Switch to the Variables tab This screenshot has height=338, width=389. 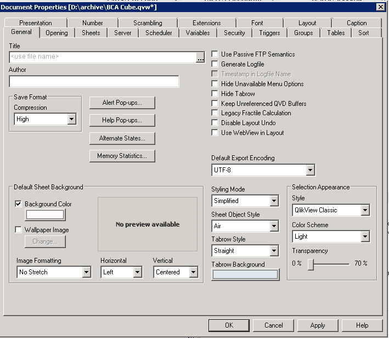click(x=198, y=33)
